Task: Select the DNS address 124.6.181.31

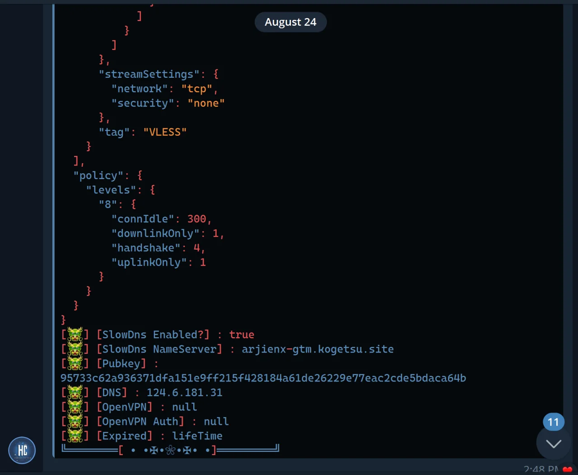Action: (x=184, y=392)
